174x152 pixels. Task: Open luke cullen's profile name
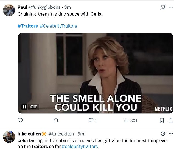pyautogui.click(x=29, y=134)
